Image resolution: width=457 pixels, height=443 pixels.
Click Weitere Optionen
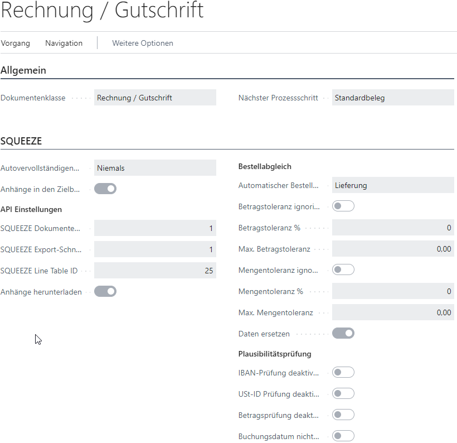click(x=143, y=43)
